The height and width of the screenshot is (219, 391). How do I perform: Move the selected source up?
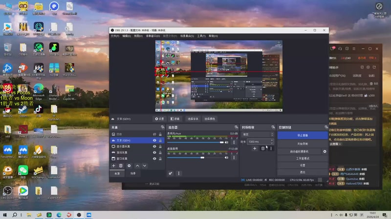pyautogui.click(x=137, y=166)
